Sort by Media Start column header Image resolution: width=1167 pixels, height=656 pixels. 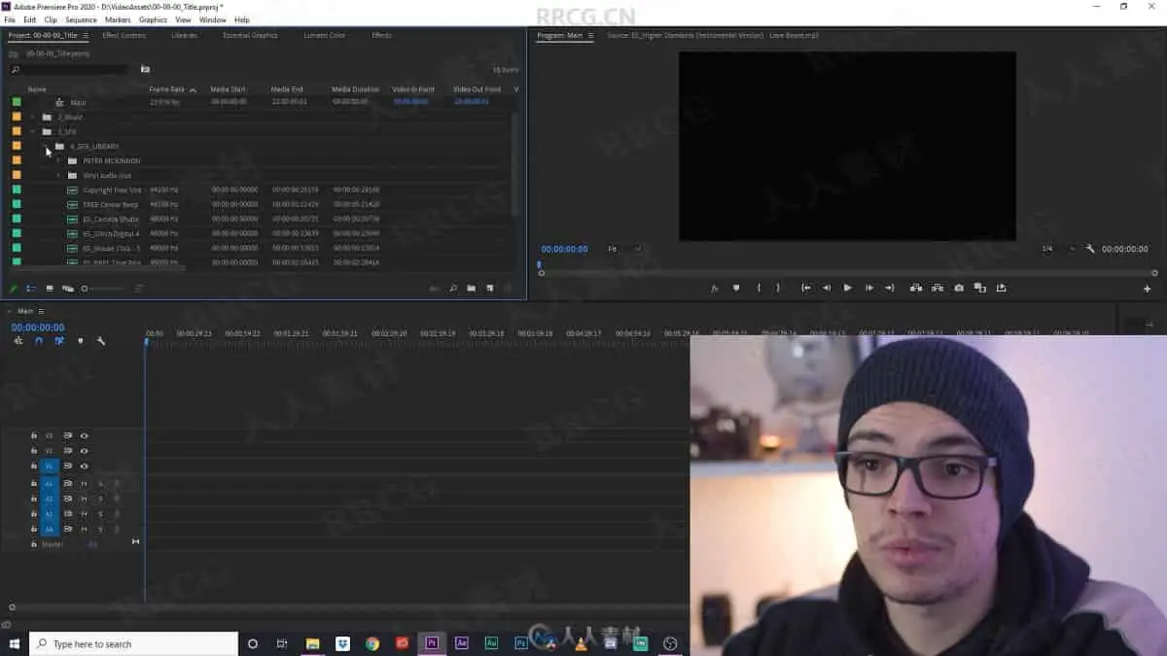[228, 89]
